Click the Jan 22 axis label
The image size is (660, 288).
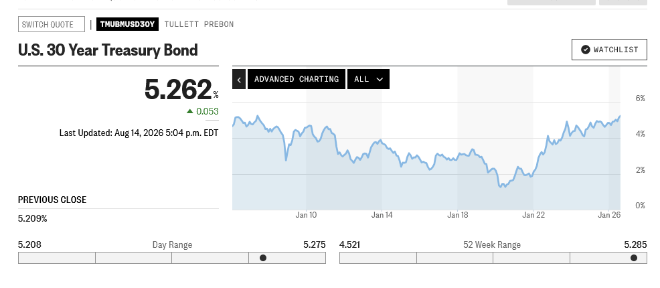click(533, 215)
